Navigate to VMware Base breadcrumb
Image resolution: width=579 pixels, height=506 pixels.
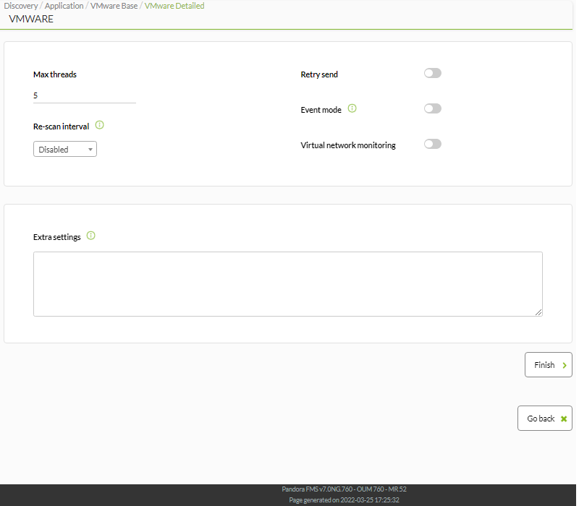[114, 6]
